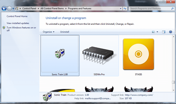The width and height of the screenshot is (176, 104).
Task: Open the Organize menu
Action: point(49,32)
